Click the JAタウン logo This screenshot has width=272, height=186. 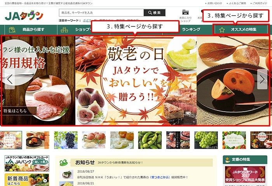tap(24, 15)
